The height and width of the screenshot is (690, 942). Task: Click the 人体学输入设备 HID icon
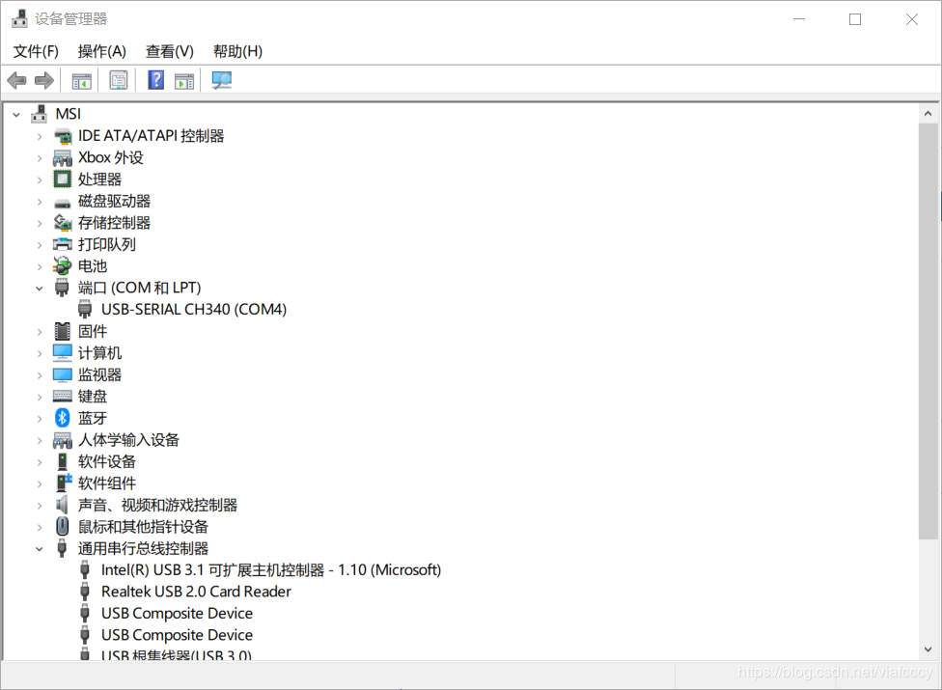63,440
